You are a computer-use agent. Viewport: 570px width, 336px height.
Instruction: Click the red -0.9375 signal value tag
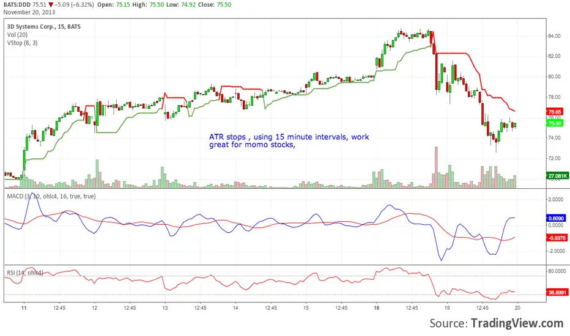point(556,238)
